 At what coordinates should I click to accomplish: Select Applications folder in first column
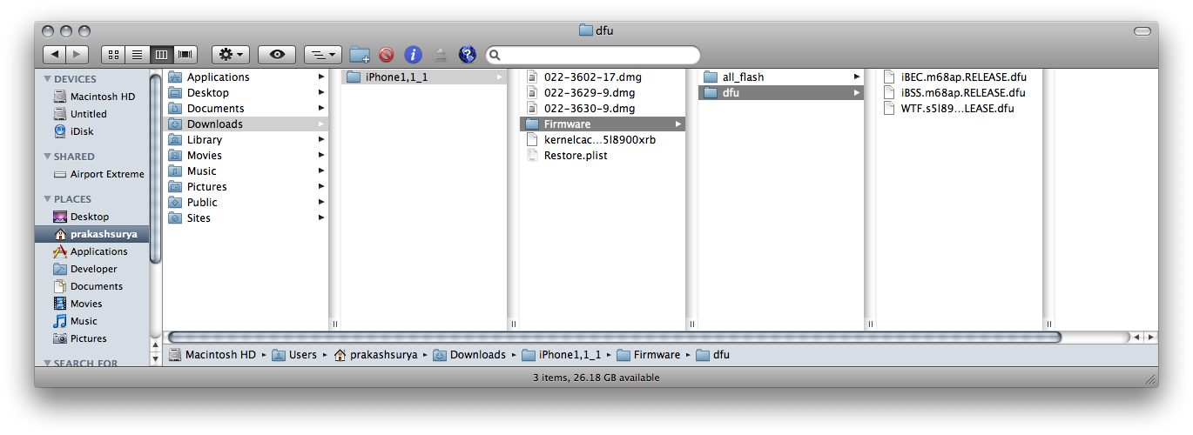(246, 77)
